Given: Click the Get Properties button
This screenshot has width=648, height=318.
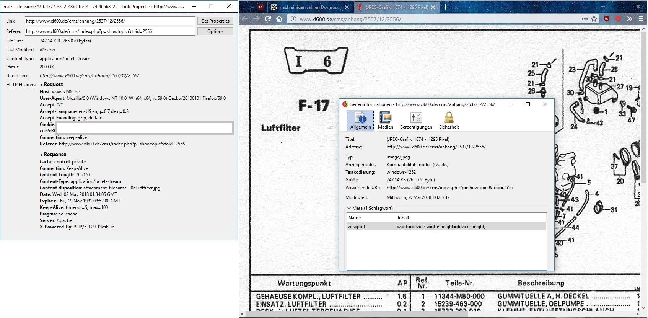Looking at the screenshot, I should (x=215, y=21).
